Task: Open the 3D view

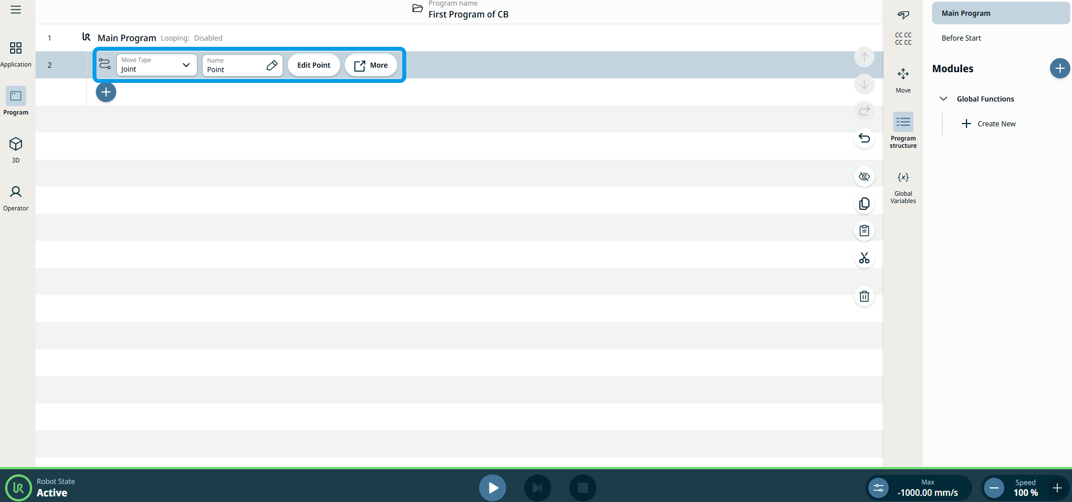Action: coord(16,149)
